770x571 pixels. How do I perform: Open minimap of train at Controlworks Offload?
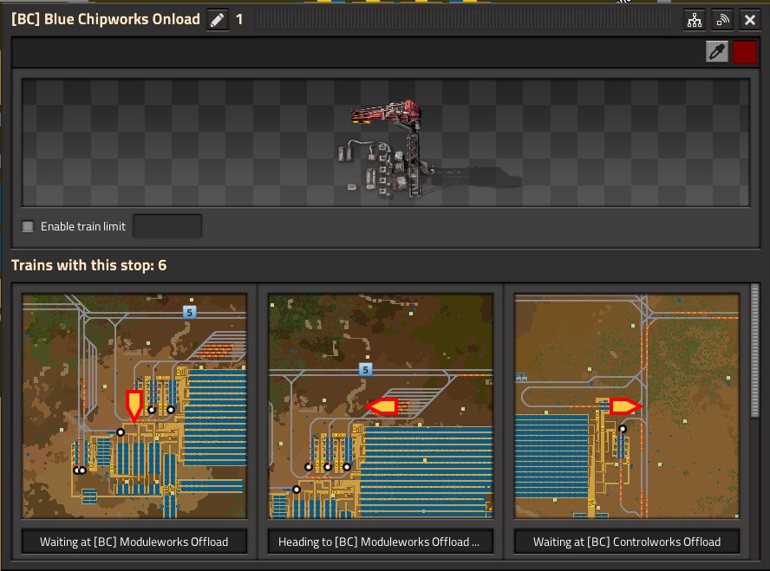tap(627, 406)
